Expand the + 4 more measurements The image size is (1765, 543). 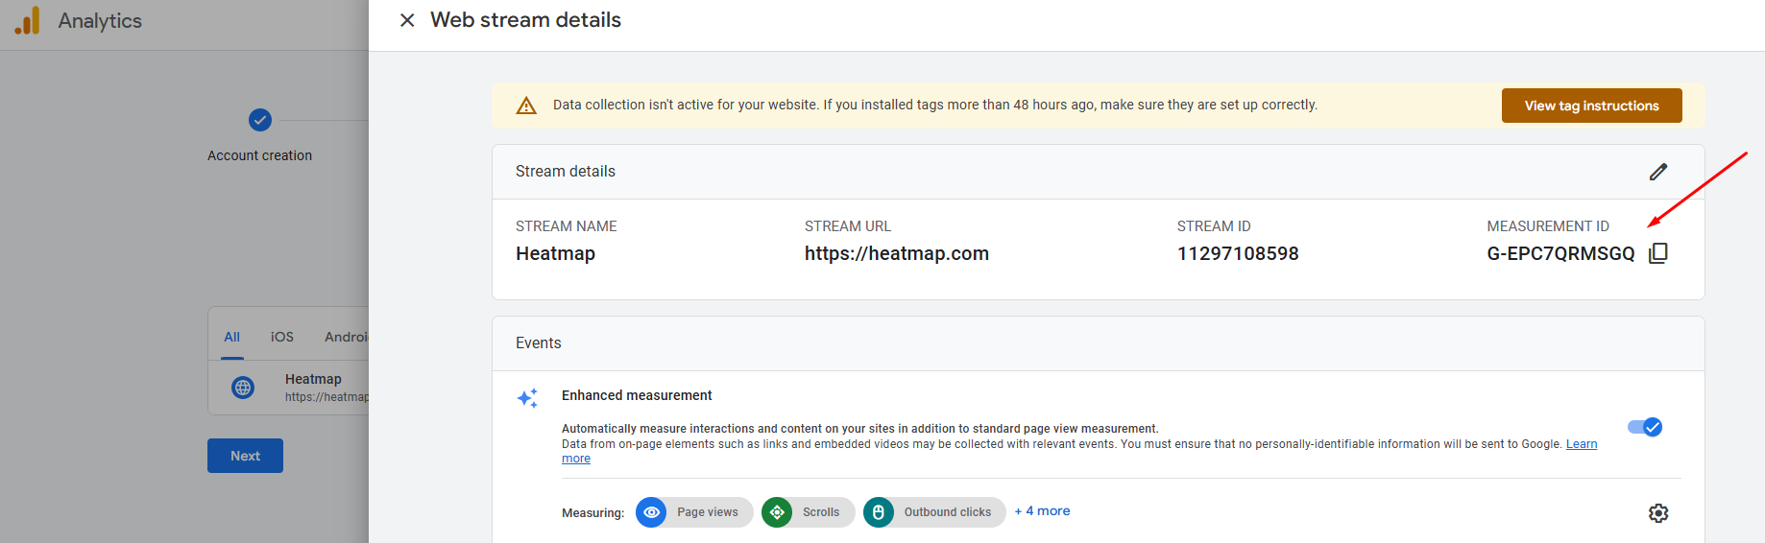[x=1042, y=511]
